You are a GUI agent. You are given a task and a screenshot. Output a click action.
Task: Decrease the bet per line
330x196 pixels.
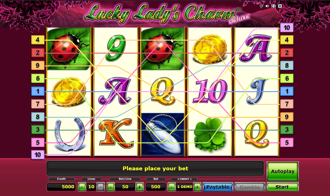pyautogui.click(x=111, y=187)
